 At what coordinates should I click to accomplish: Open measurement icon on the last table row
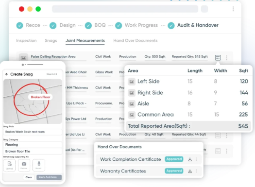pos(218,151)
